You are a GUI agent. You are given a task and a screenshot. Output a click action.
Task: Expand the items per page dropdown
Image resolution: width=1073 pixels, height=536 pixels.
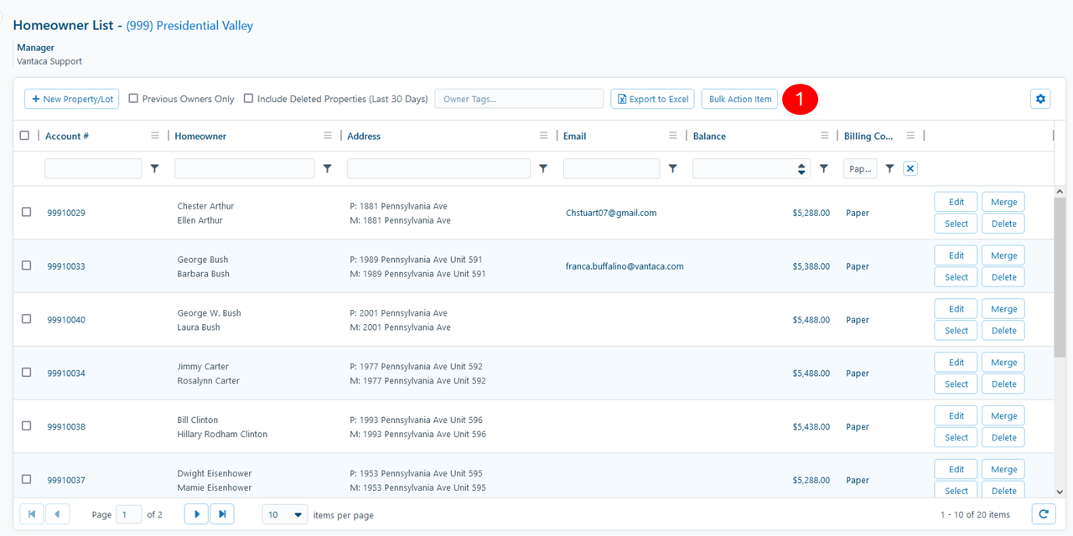pos(285,514)
